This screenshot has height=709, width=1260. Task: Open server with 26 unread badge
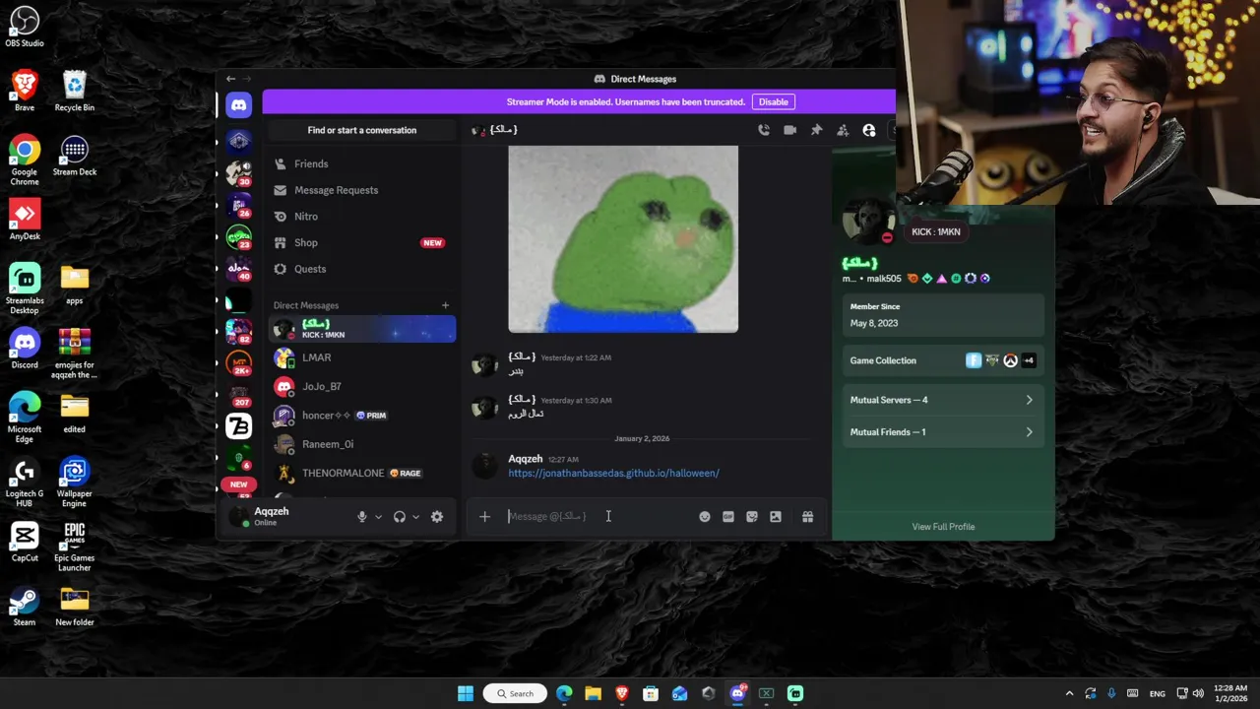pos(238,205)
